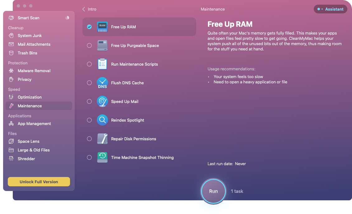Click the Shredder icon
The width and height of the screenshot is (352, 214).
pos(11,159)
